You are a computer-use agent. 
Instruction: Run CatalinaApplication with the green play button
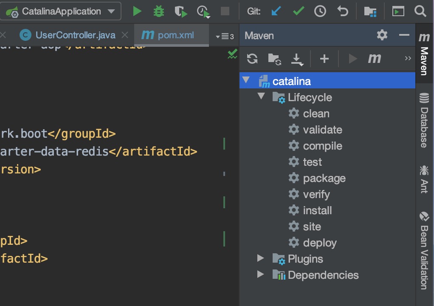137,11
